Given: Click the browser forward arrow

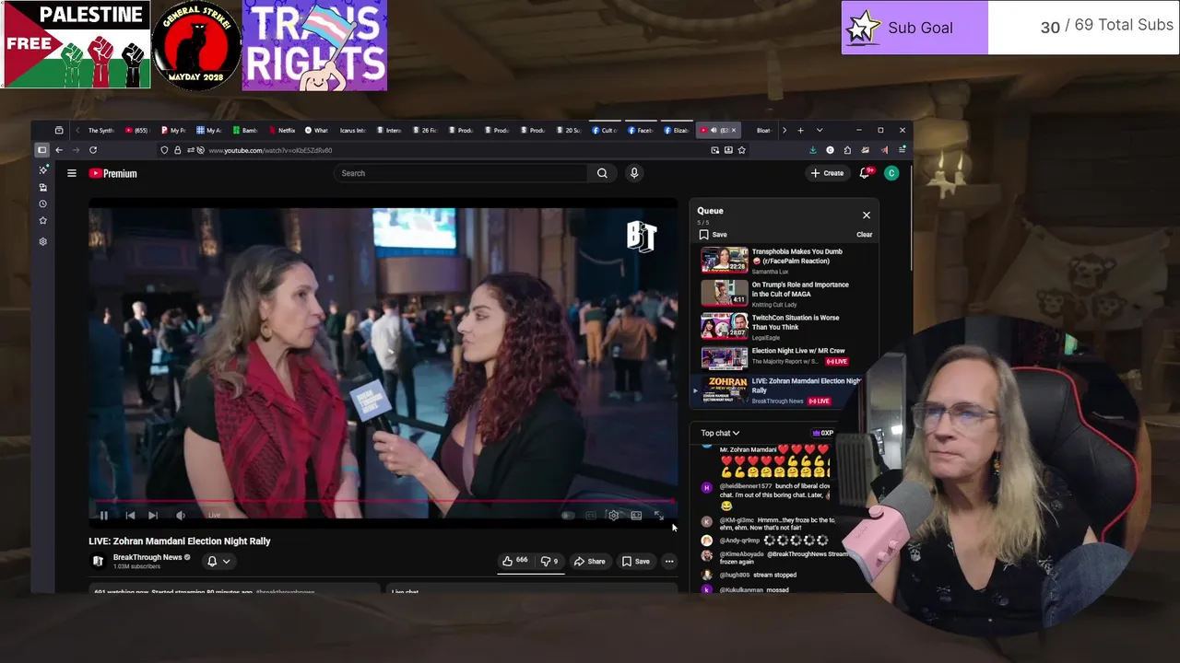Looking at the screenshot, I should coord(76,150).
